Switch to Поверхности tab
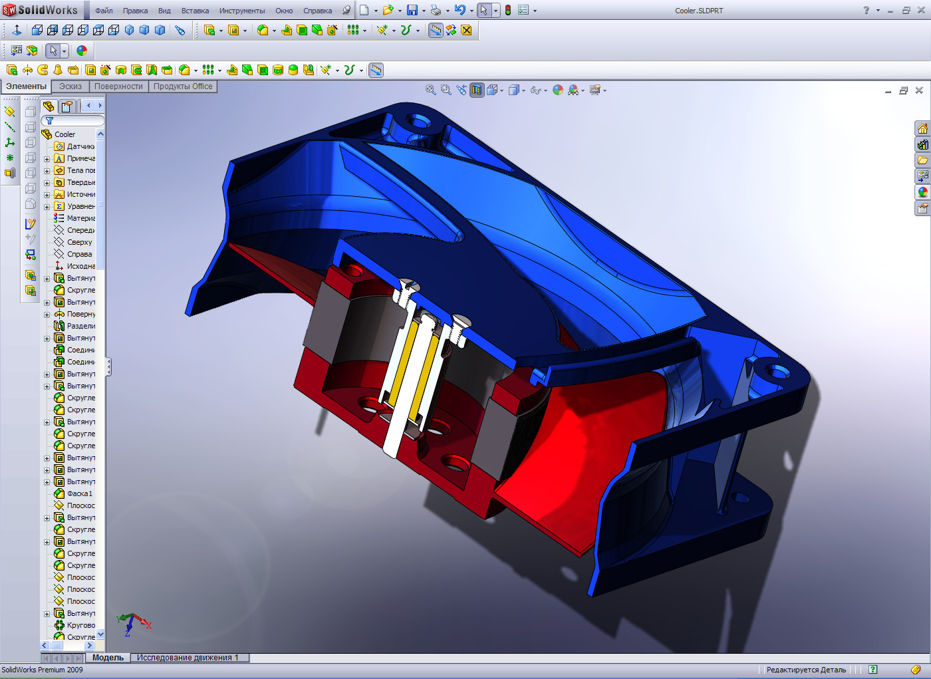Screen dimensions: 931x679 [118, 86]
